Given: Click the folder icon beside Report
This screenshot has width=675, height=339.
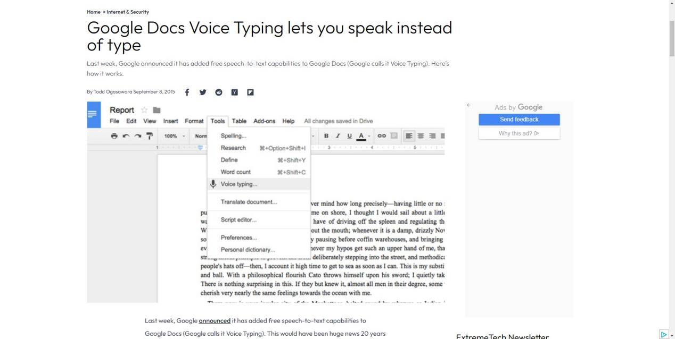Looking at the screenshot, I should click(157, 110).
